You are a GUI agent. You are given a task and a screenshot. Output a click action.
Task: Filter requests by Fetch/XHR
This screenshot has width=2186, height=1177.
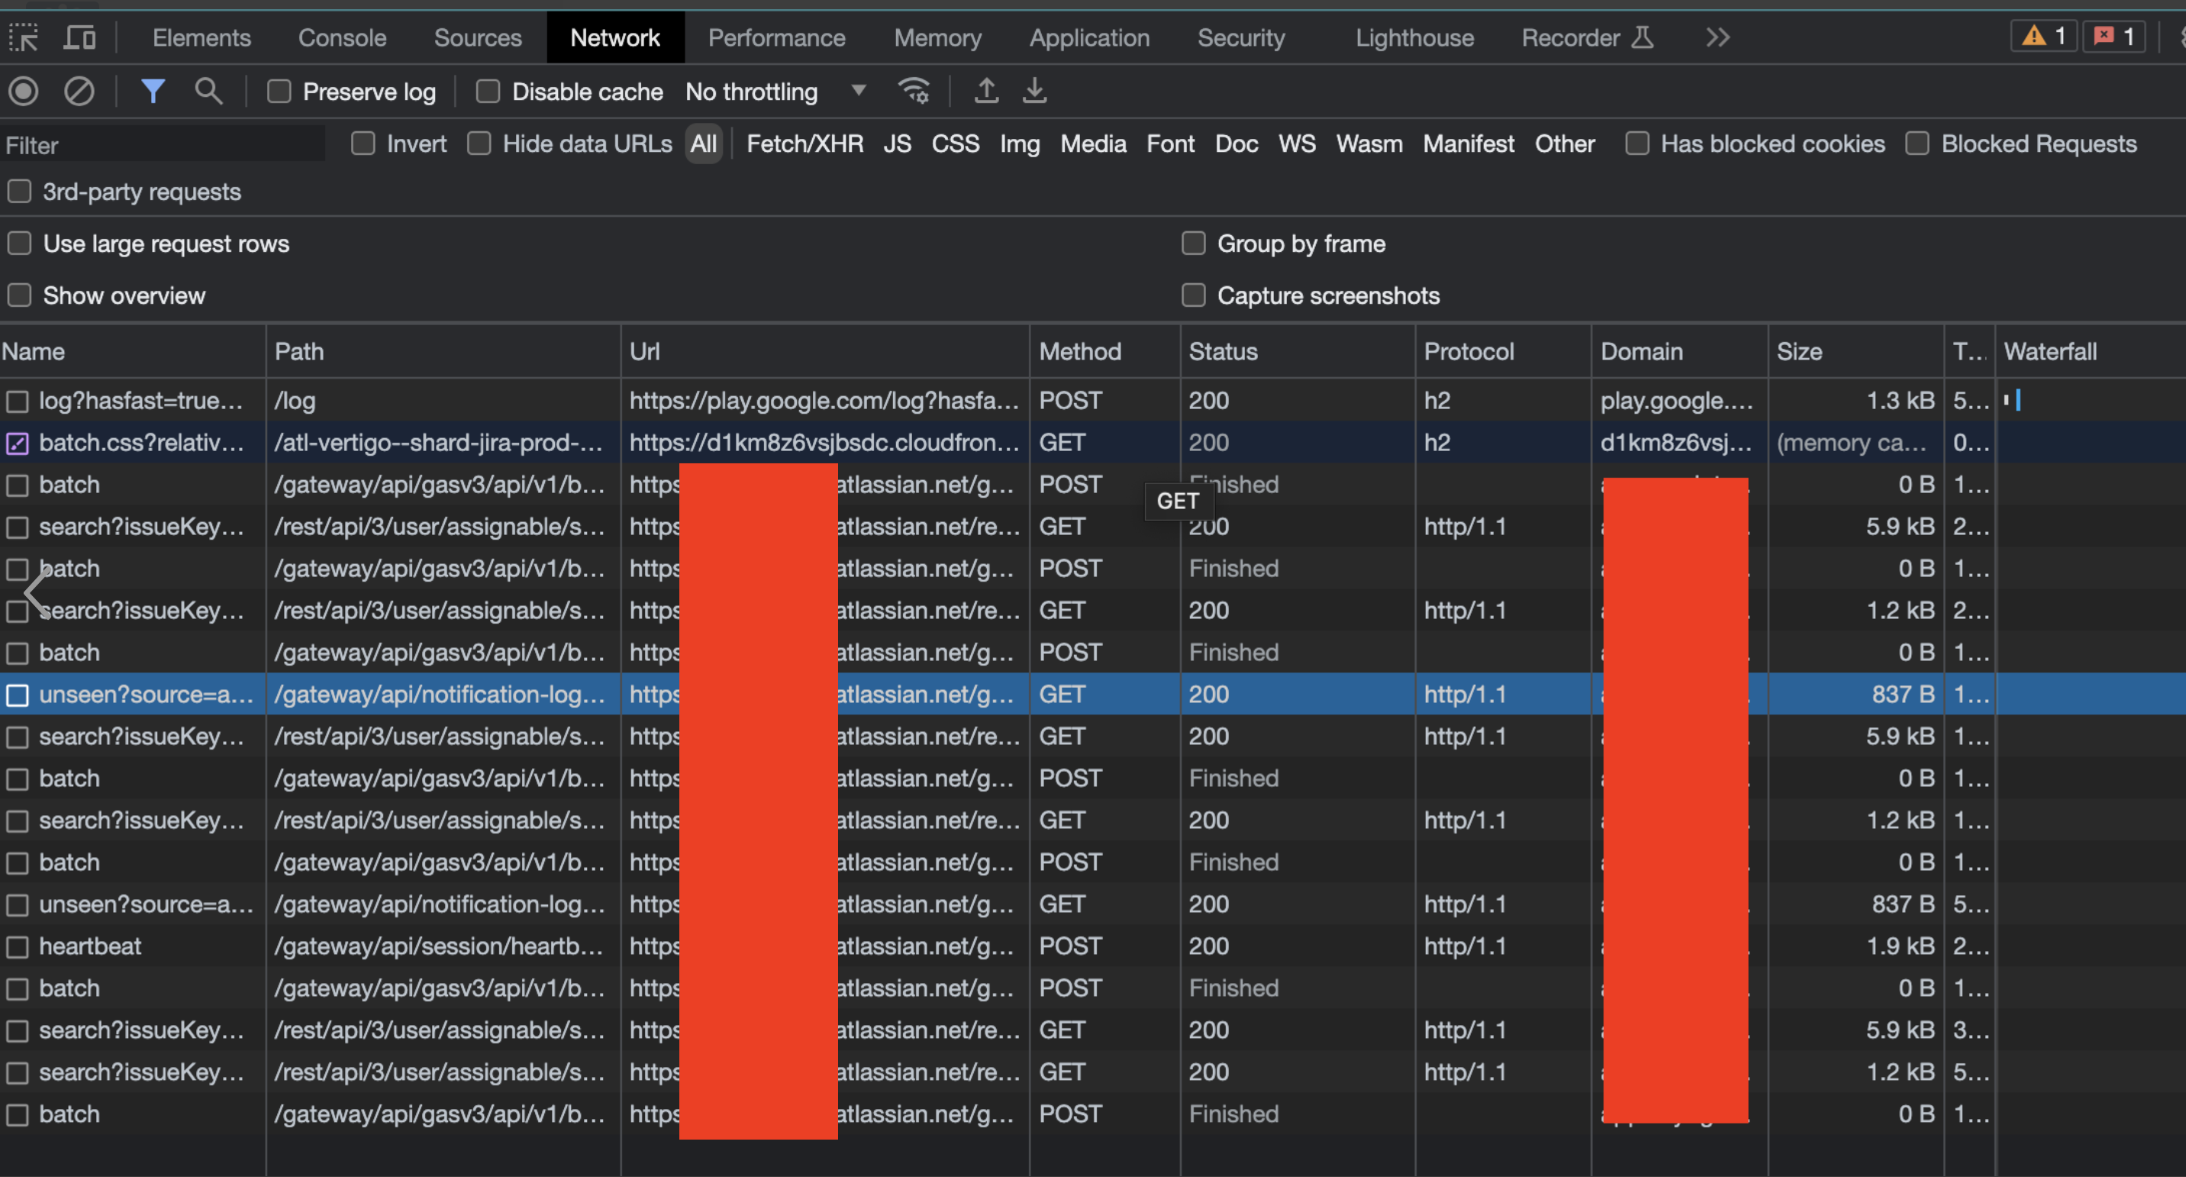pyautogui.click(x=804, y=143)
